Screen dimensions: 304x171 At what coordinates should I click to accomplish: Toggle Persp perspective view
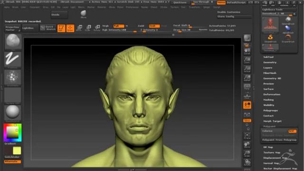click(247, 86)
